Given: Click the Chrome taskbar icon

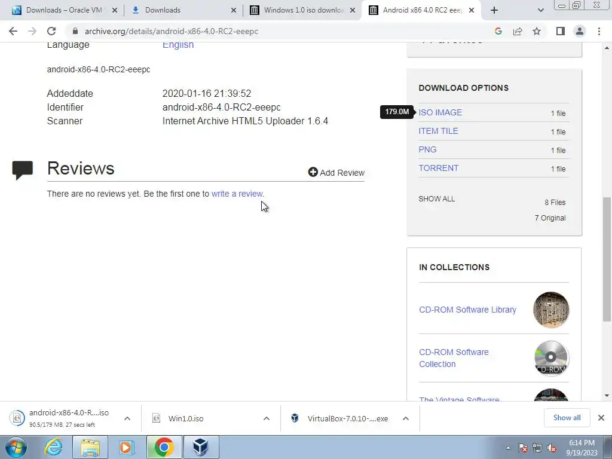Looking at the screenshot, I should [x=164, y=447].
